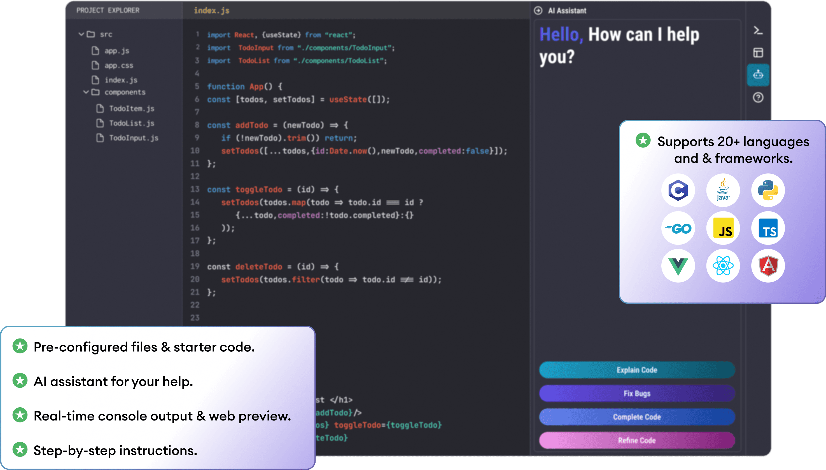Viewport: 826px width, 470px height.
Task: Select the AI robot assistant icon
Action: [x=758, y=75]
